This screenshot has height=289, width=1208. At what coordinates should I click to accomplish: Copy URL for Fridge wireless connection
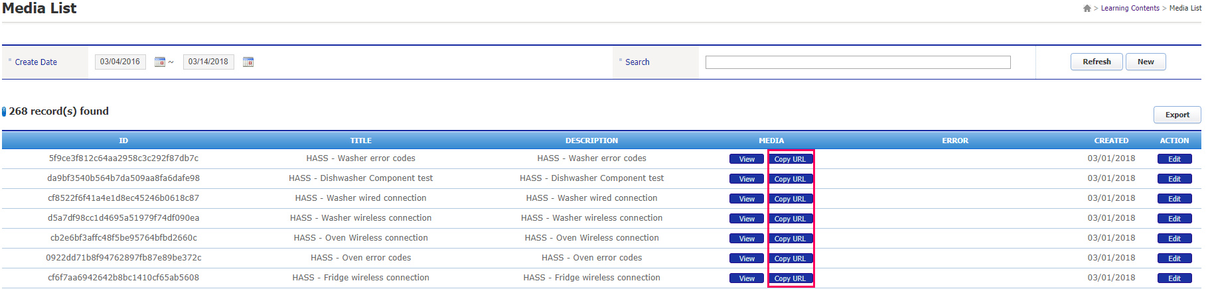(x=790, y=278)
